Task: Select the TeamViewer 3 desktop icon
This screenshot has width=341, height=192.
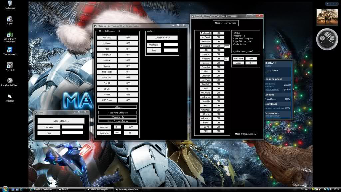Action: [x=10, y=51]
